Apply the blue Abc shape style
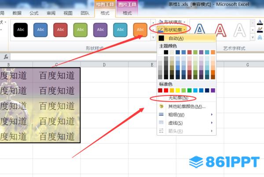 pos(40,30)
